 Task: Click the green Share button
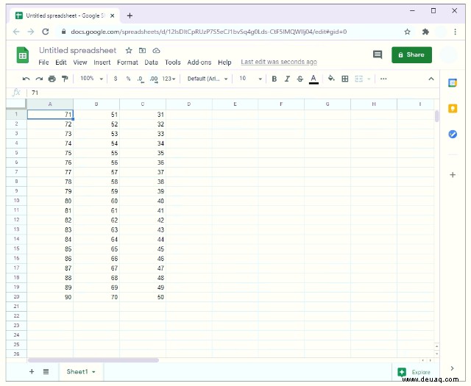[411, 55]
